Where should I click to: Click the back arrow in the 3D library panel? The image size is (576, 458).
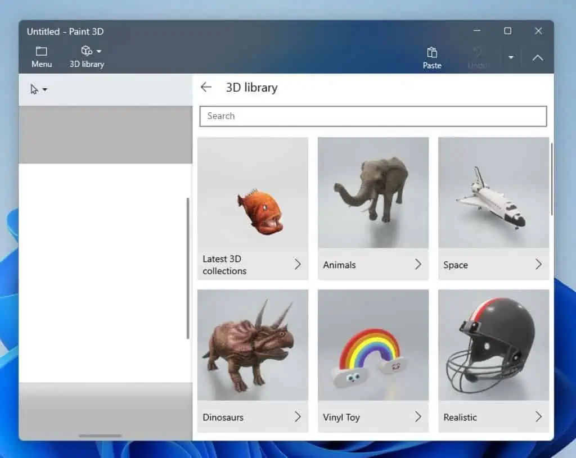pos(206,87)
